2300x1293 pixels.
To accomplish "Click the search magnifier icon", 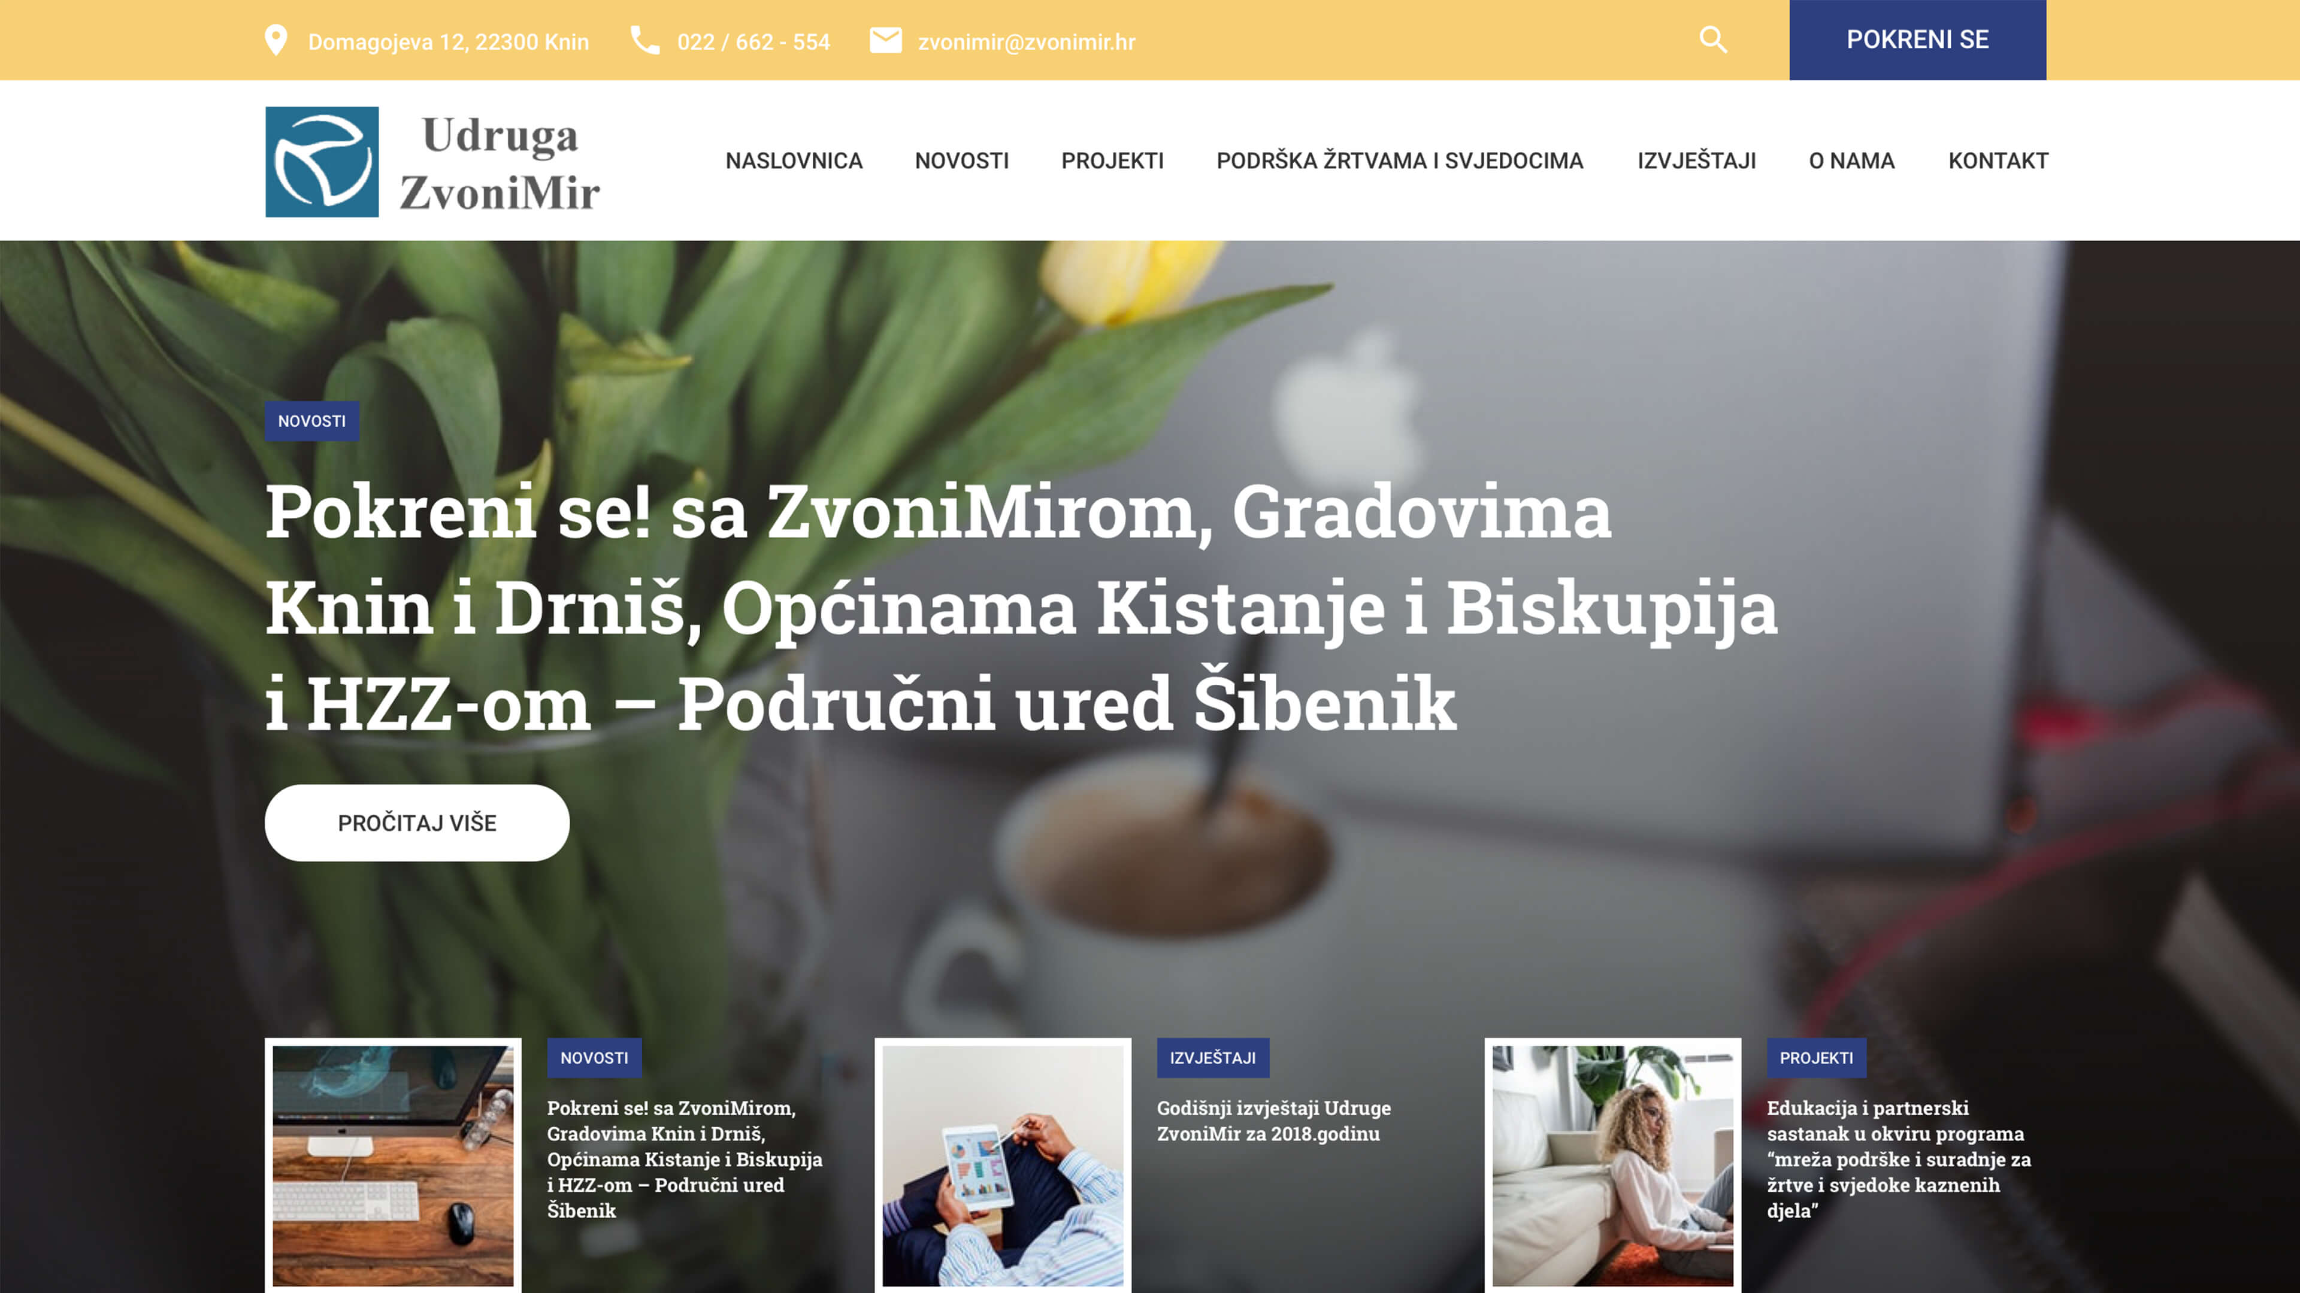I will point(1712,40).
